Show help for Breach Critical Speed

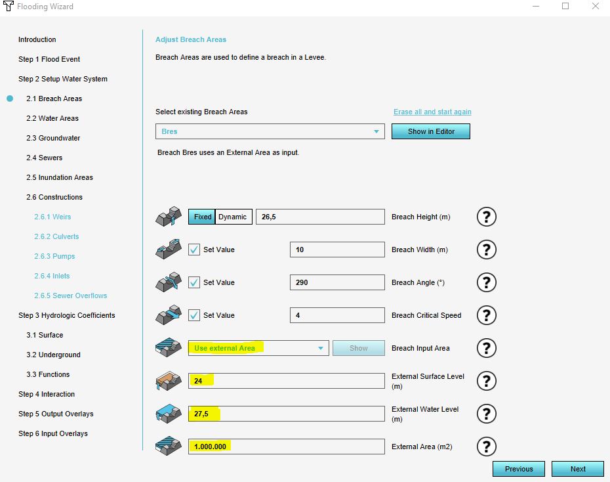tap(485, 315)
